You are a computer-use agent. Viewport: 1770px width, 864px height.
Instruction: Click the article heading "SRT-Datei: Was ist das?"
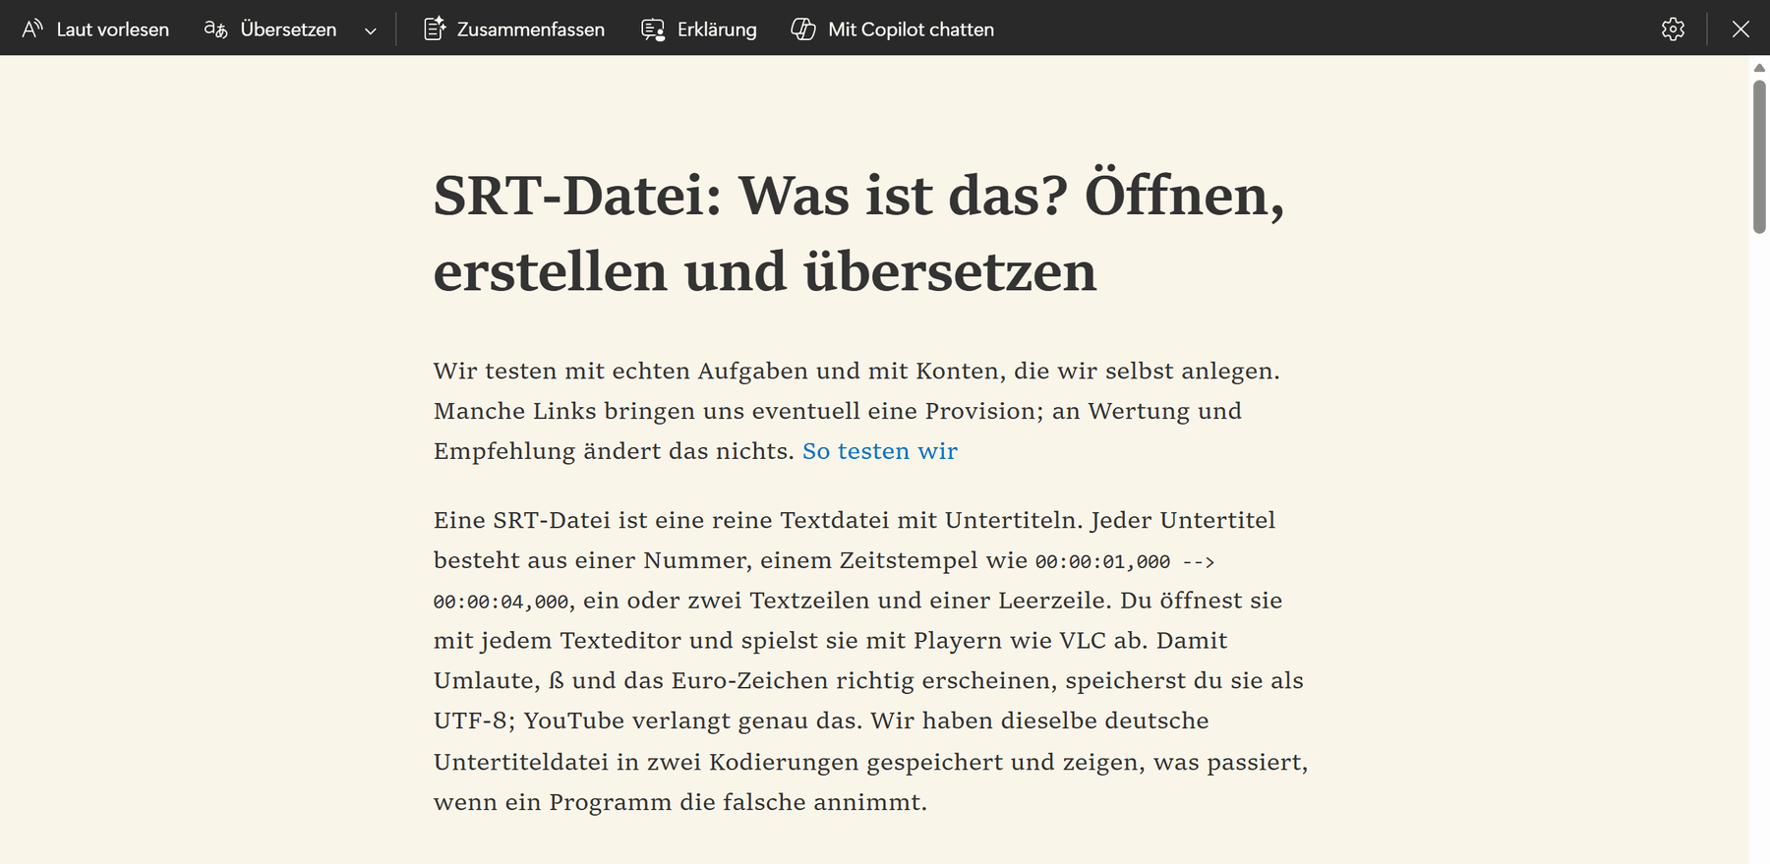click(x=751, y=196)
